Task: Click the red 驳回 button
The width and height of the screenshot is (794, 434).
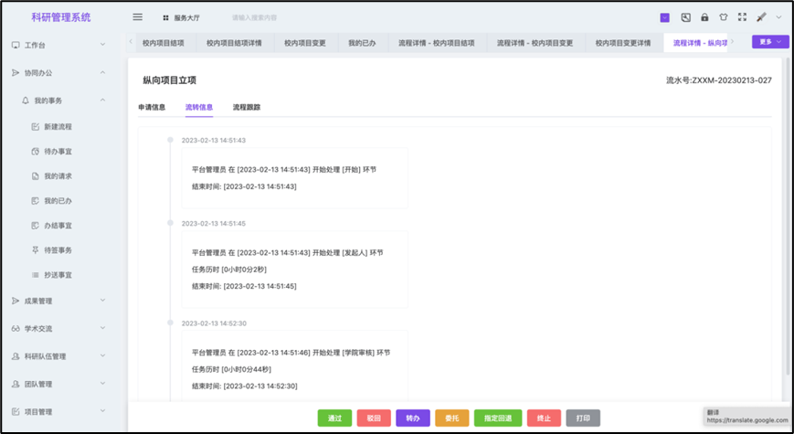Action: click(x=374, y=418)
